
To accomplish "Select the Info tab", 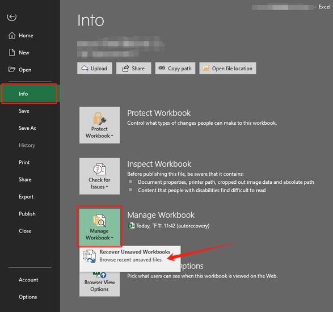I will [30, 94].
